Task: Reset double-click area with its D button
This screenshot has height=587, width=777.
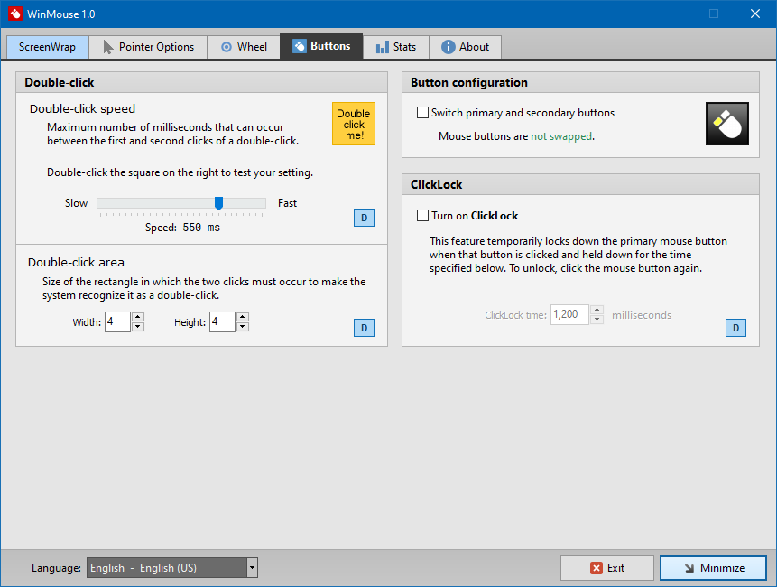Action: pos(365,328)
